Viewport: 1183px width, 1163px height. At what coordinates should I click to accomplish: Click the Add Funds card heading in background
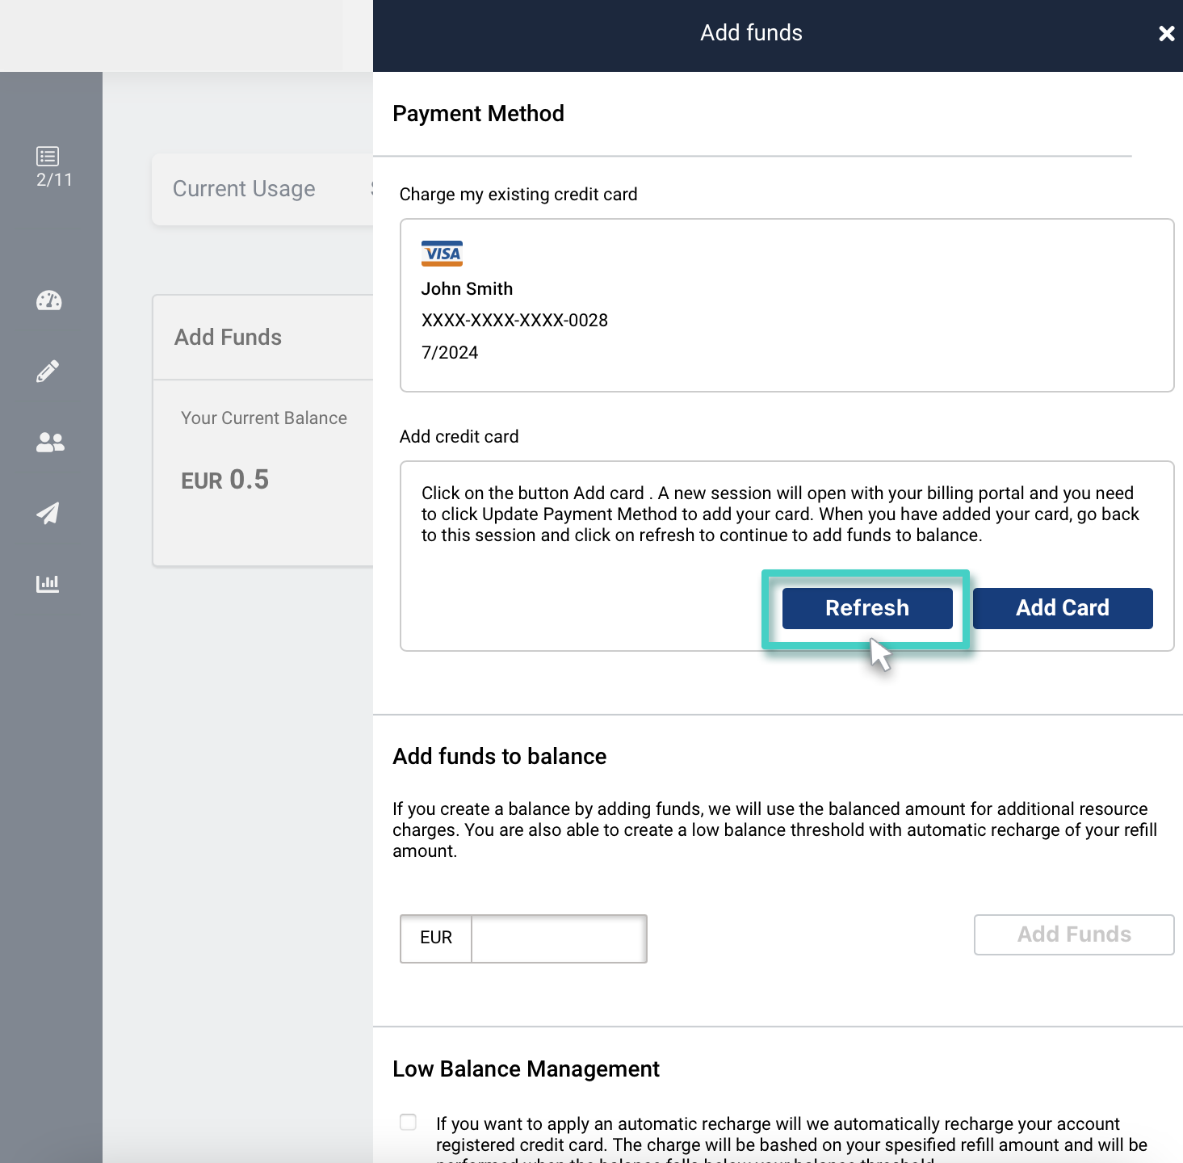(x=228, y=338)
